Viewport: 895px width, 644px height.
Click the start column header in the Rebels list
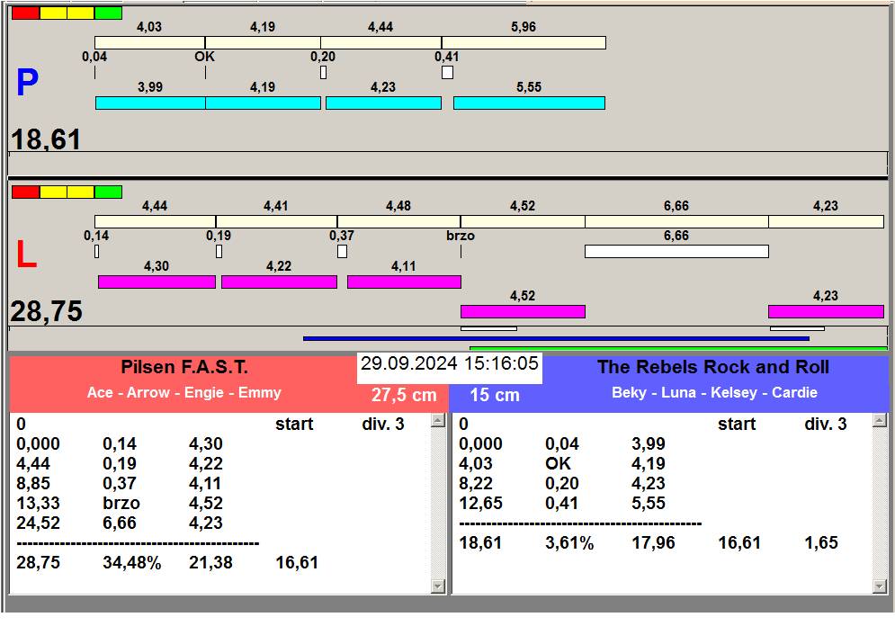(737, 425)
